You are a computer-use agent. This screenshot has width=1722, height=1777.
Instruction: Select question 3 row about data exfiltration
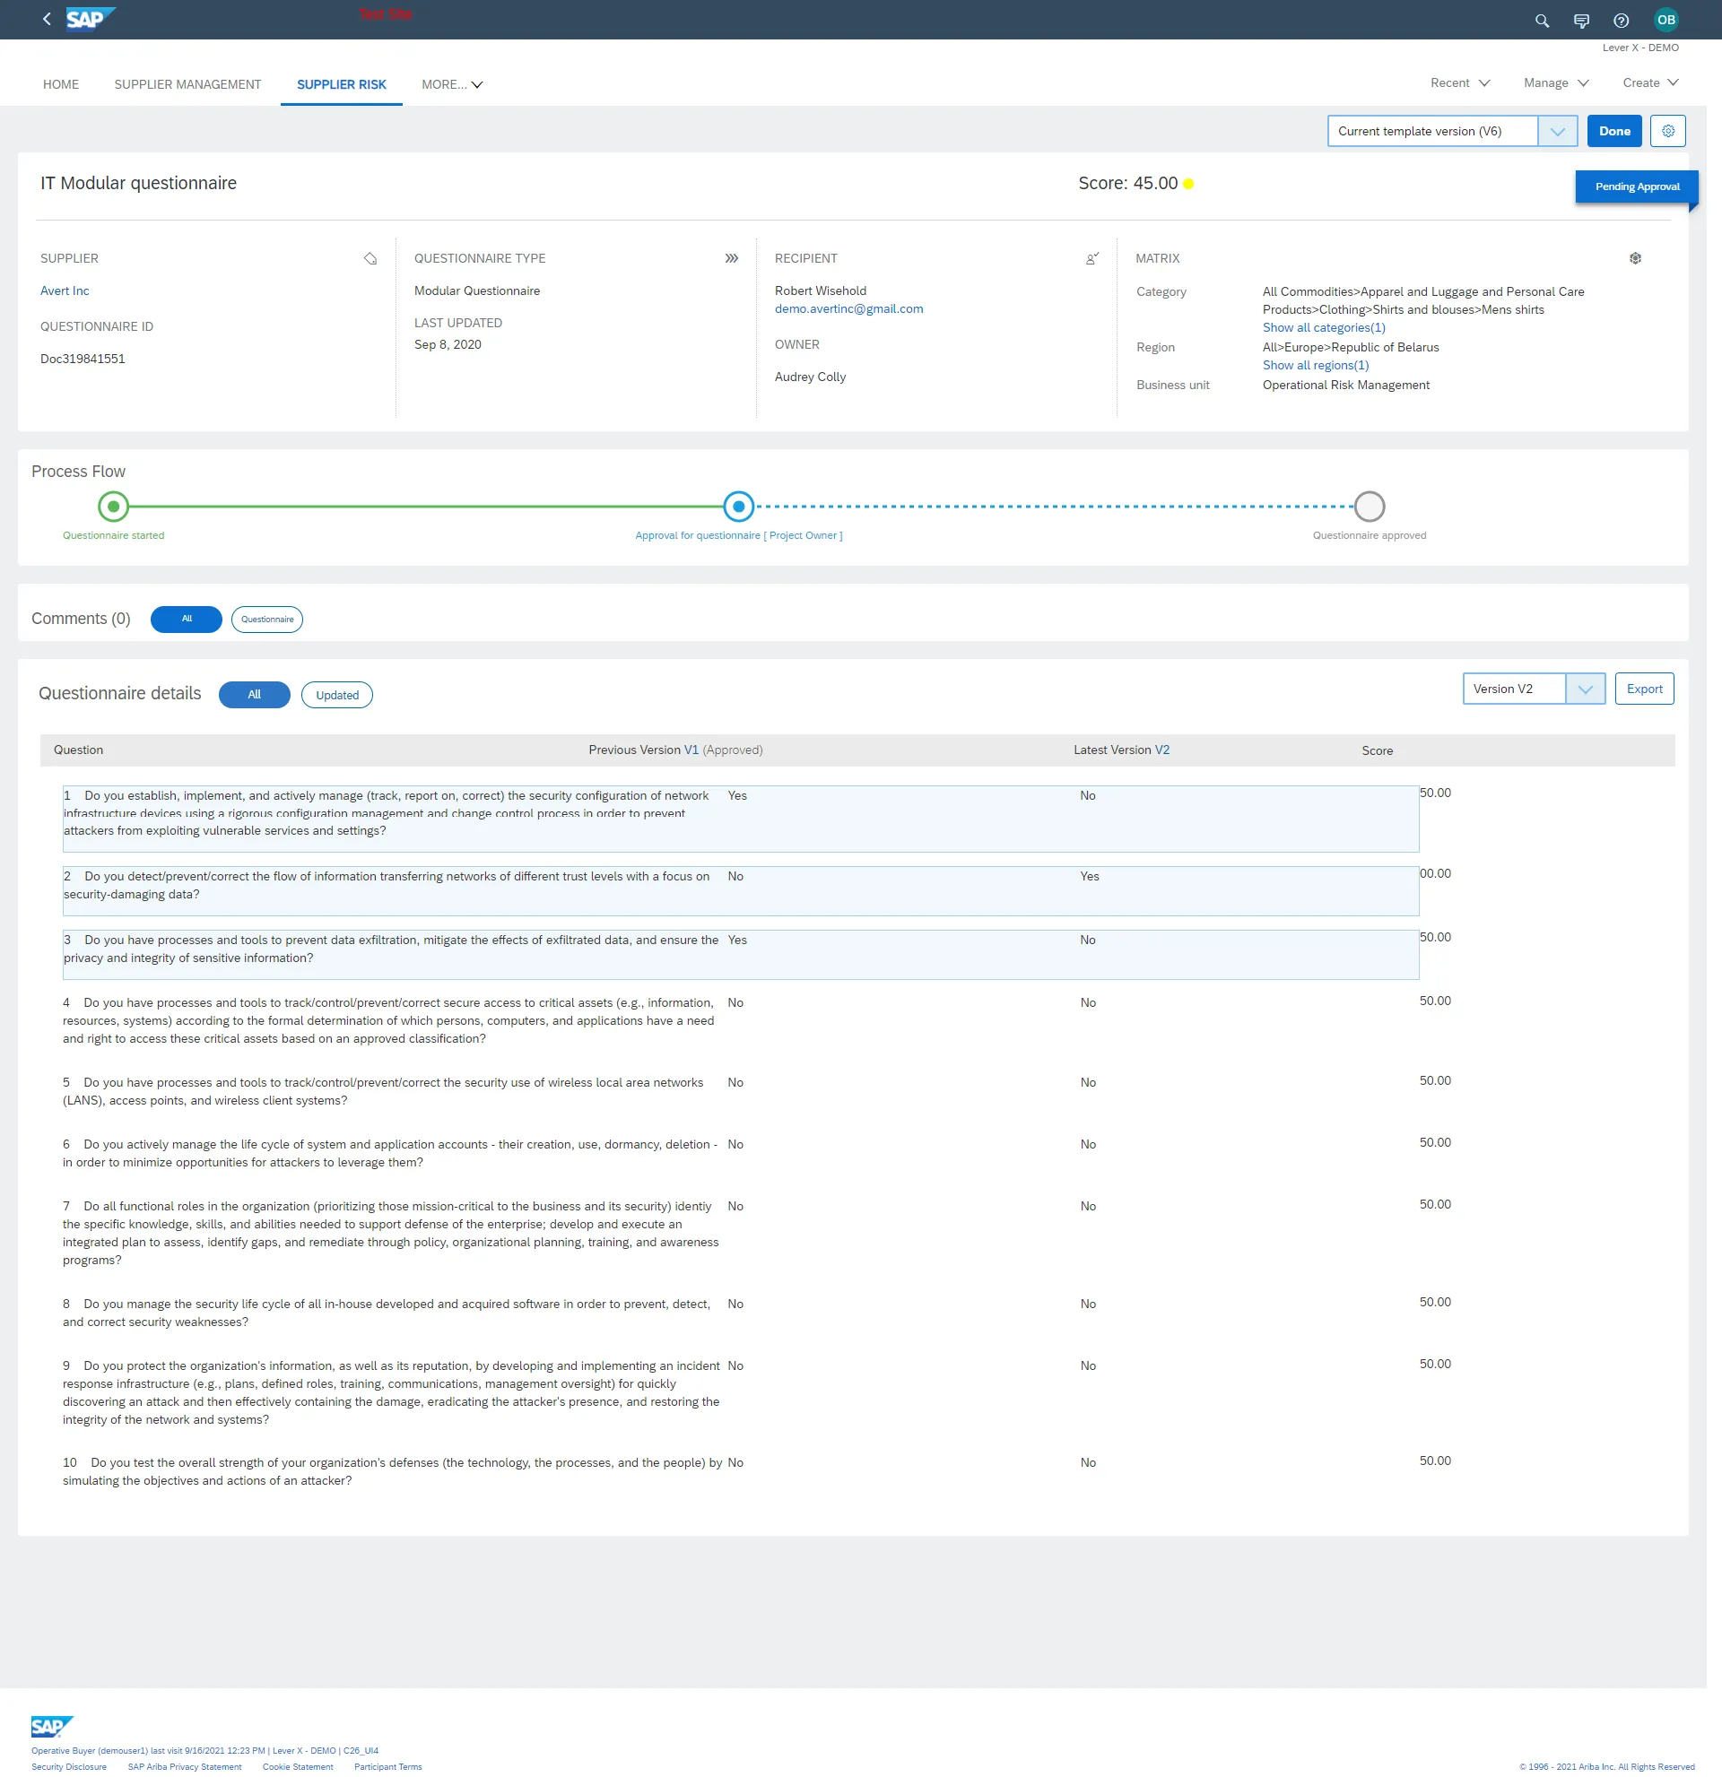click(x=740, y=955)
